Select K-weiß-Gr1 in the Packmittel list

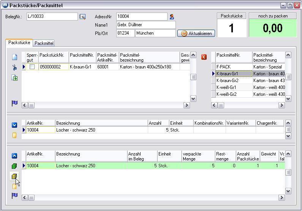pyautogui.click(x=226, y=87)
